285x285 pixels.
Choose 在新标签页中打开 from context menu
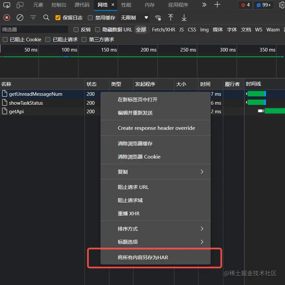(156, 100)
